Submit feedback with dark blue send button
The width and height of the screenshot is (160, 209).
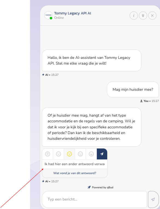102,154
